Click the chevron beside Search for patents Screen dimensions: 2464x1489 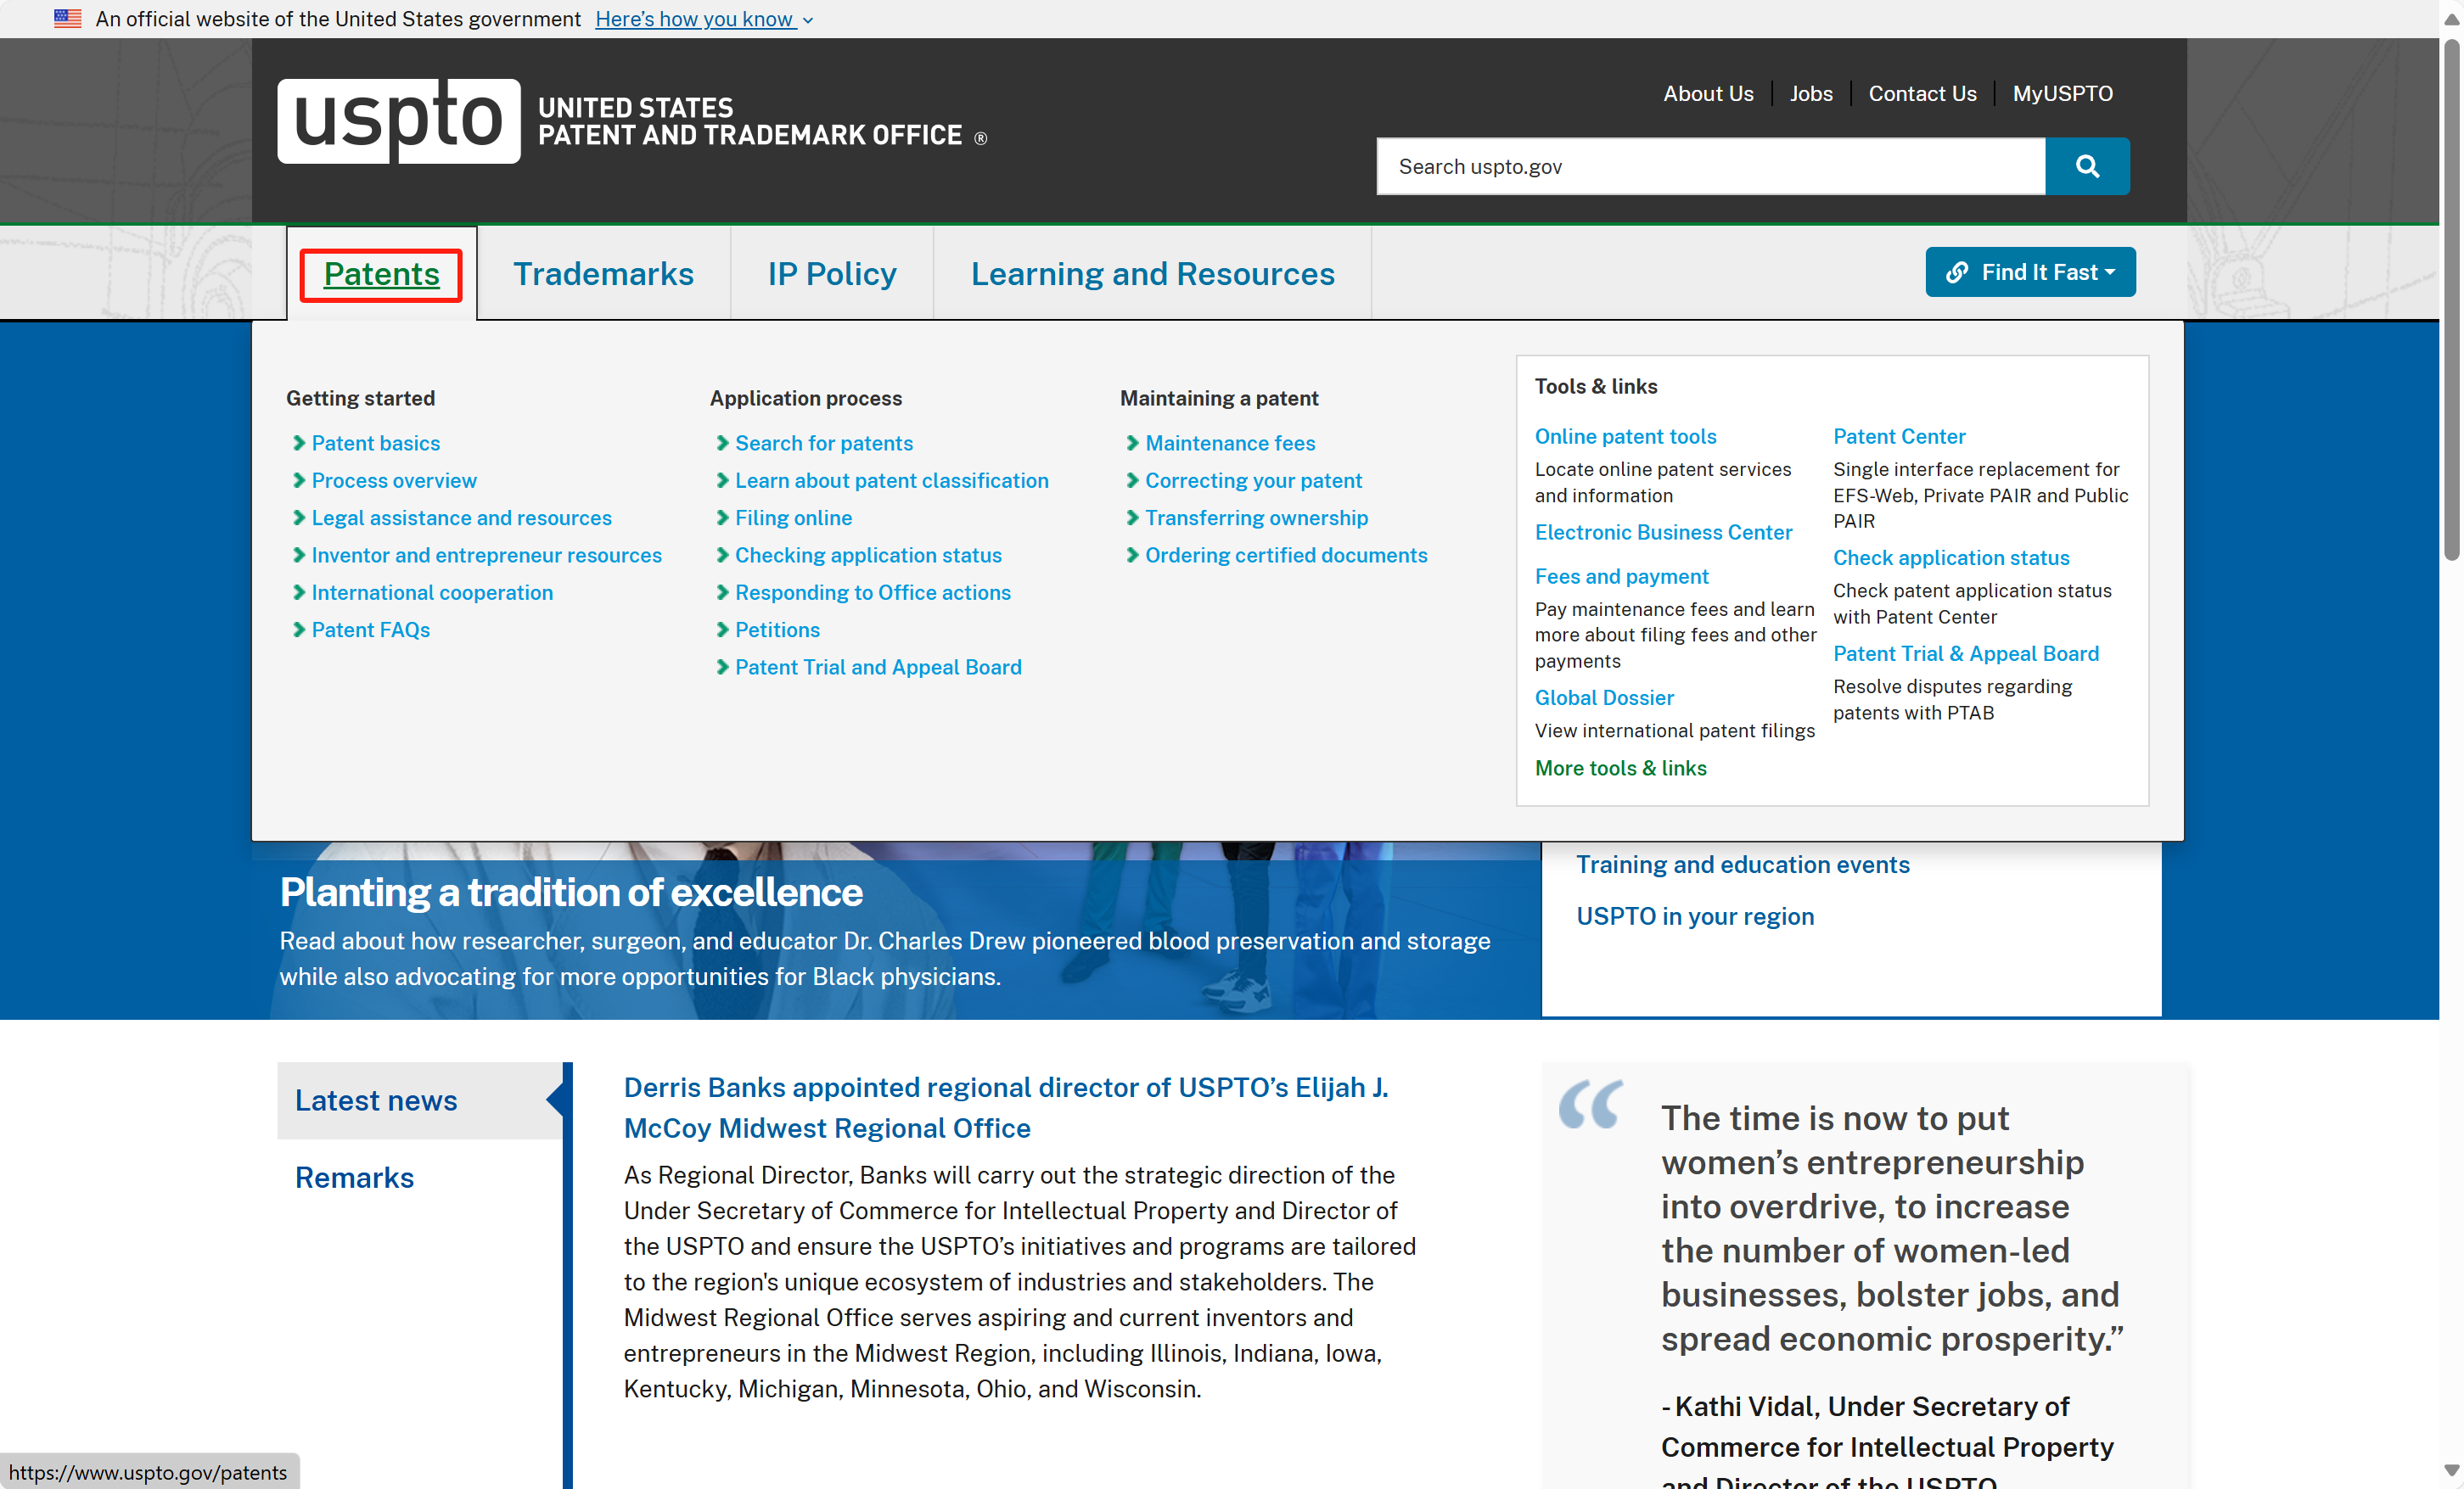(x=722, y=443)
